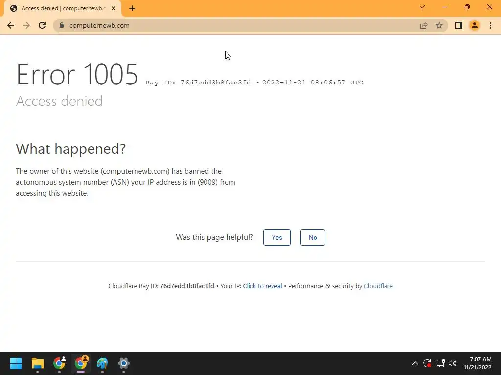Image resolution: width=501 pixels, height=375 pixels.
Task: Close the Access denied tab
Action: [114, 8]
